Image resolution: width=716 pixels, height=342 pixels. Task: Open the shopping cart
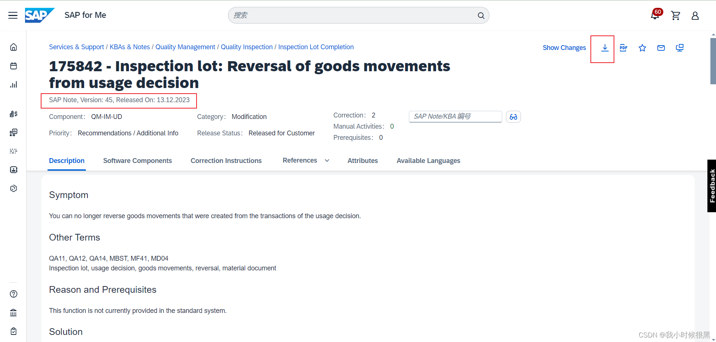[676, 16]
